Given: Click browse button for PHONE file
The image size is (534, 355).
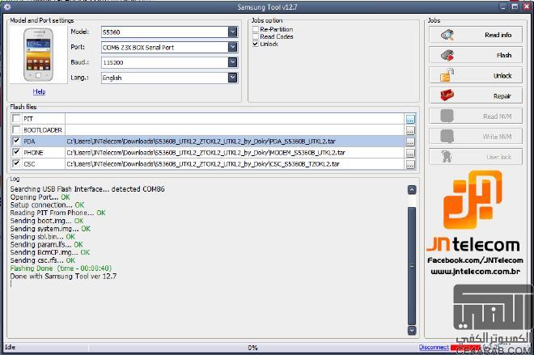Looking at the screenshot, I should tap(410, 153).
